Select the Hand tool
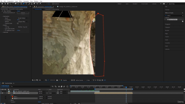Screen dimensions: 185x104 pos(8,4)
